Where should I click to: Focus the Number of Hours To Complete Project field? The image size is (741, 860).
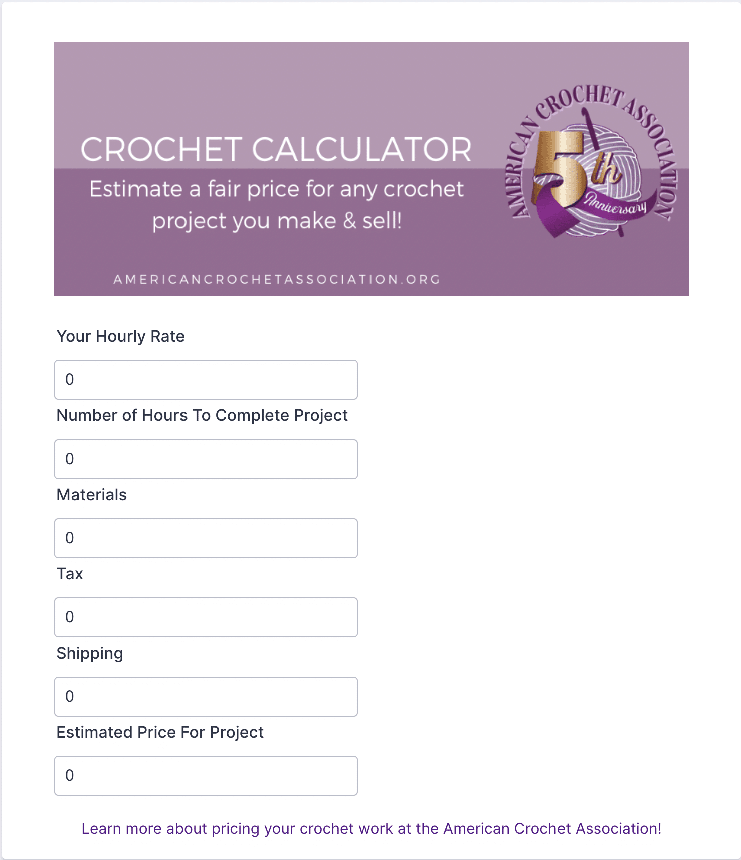point(206,459)
